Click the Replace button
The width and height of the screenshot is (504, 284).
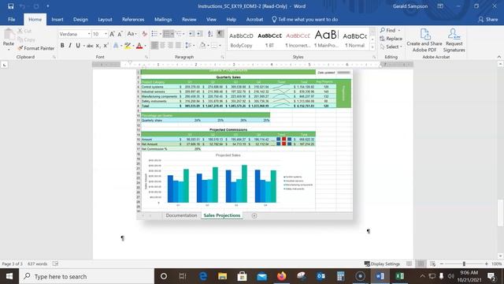(x=391, y=39)
